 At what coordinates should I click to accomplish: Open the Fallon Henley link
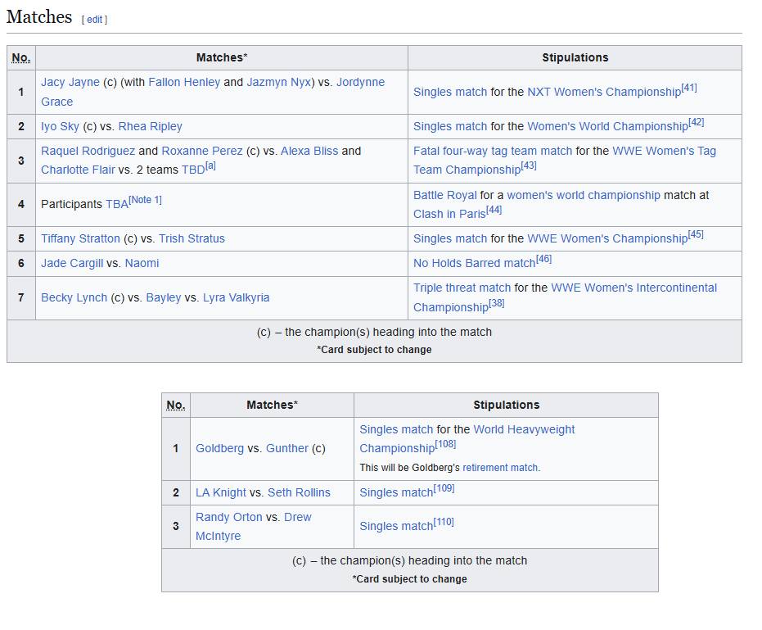click(184, 82)
